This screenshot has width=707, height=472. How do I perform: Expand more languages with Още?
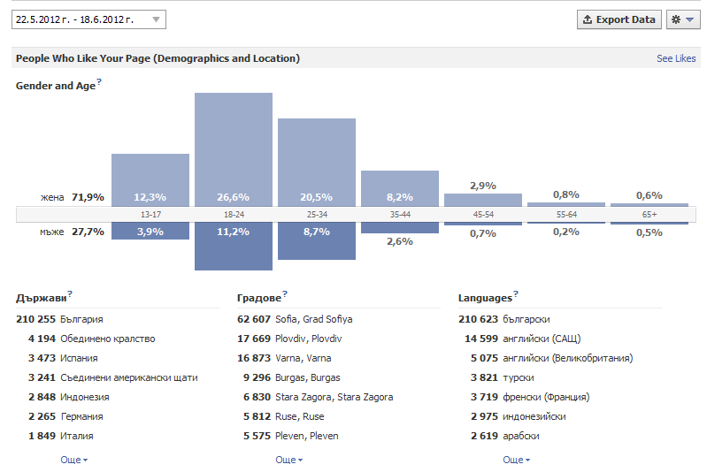(x=516, y=460)
